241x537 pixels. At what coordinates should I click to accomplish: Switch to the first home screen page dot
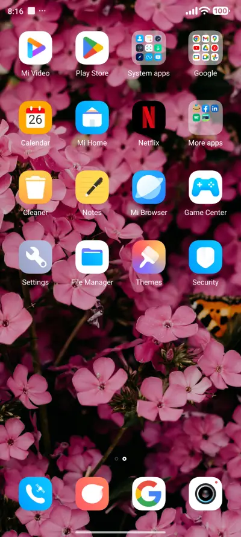(x=116, y=458)
